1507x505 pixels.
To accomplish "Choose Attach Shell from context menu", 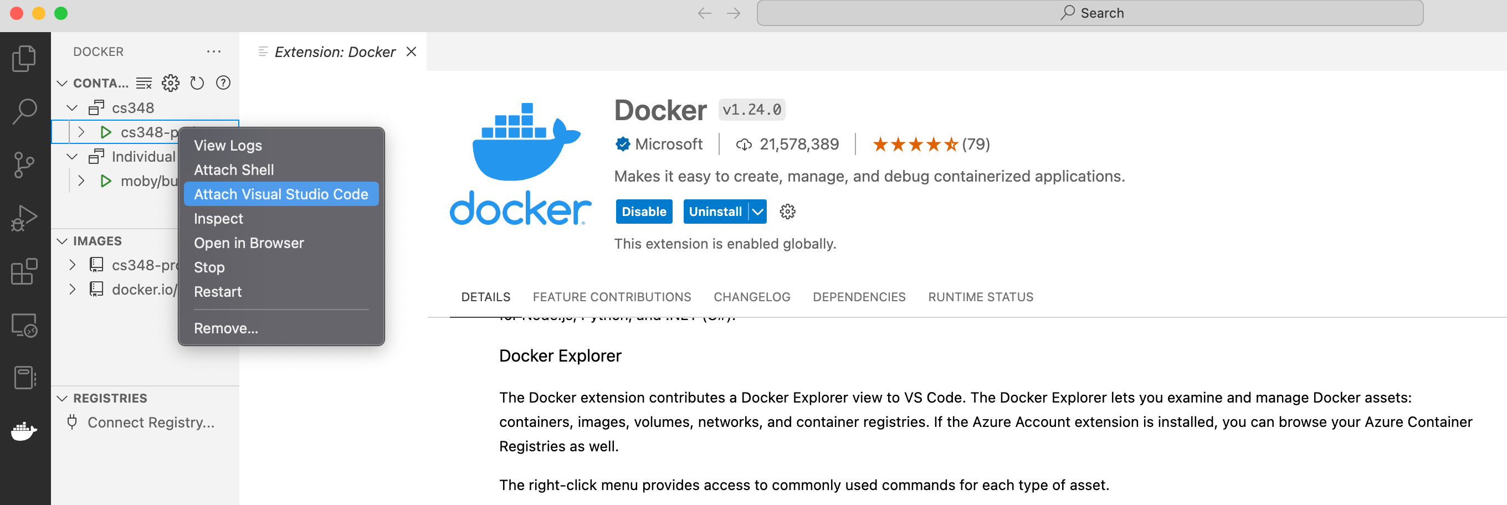I will tap(281, 169).
